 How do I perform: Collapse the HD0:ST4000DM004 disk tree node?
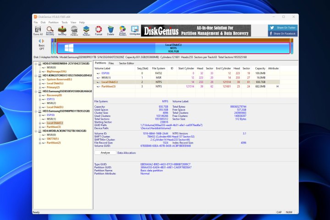point(36,63)
